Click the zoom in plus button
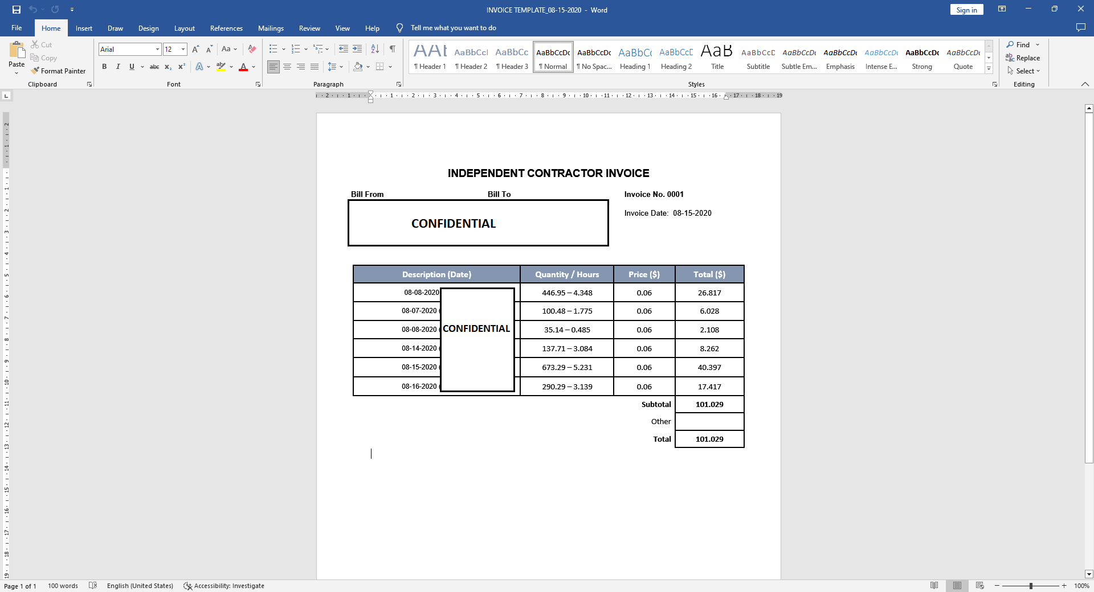The width and height of the screenshot is (1094, 592). point(1064,586)
